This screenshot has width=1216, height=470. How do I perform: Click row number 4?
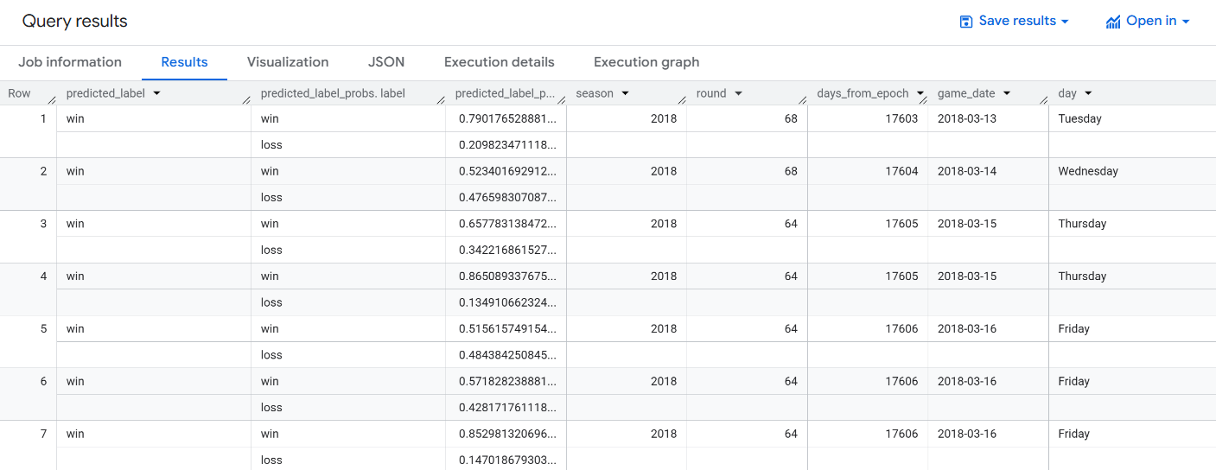(43, 276)
